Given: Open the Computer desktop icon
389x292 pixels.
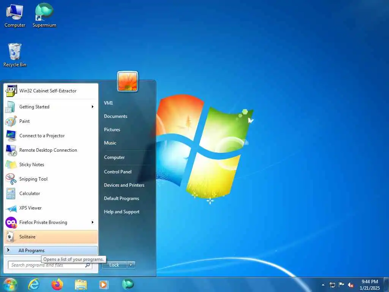Looking at the screenshot, I should (15, 15).
